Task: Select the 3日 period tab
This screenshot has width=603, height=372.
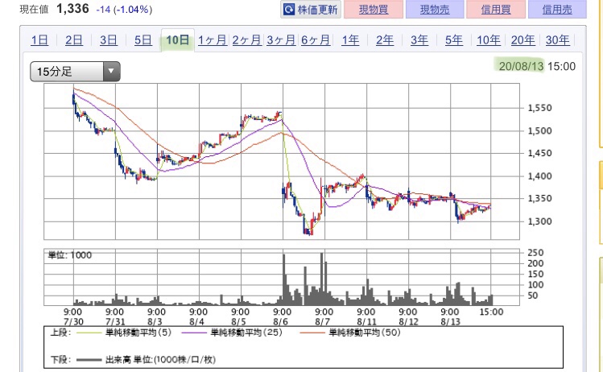Action: [109, 40]
